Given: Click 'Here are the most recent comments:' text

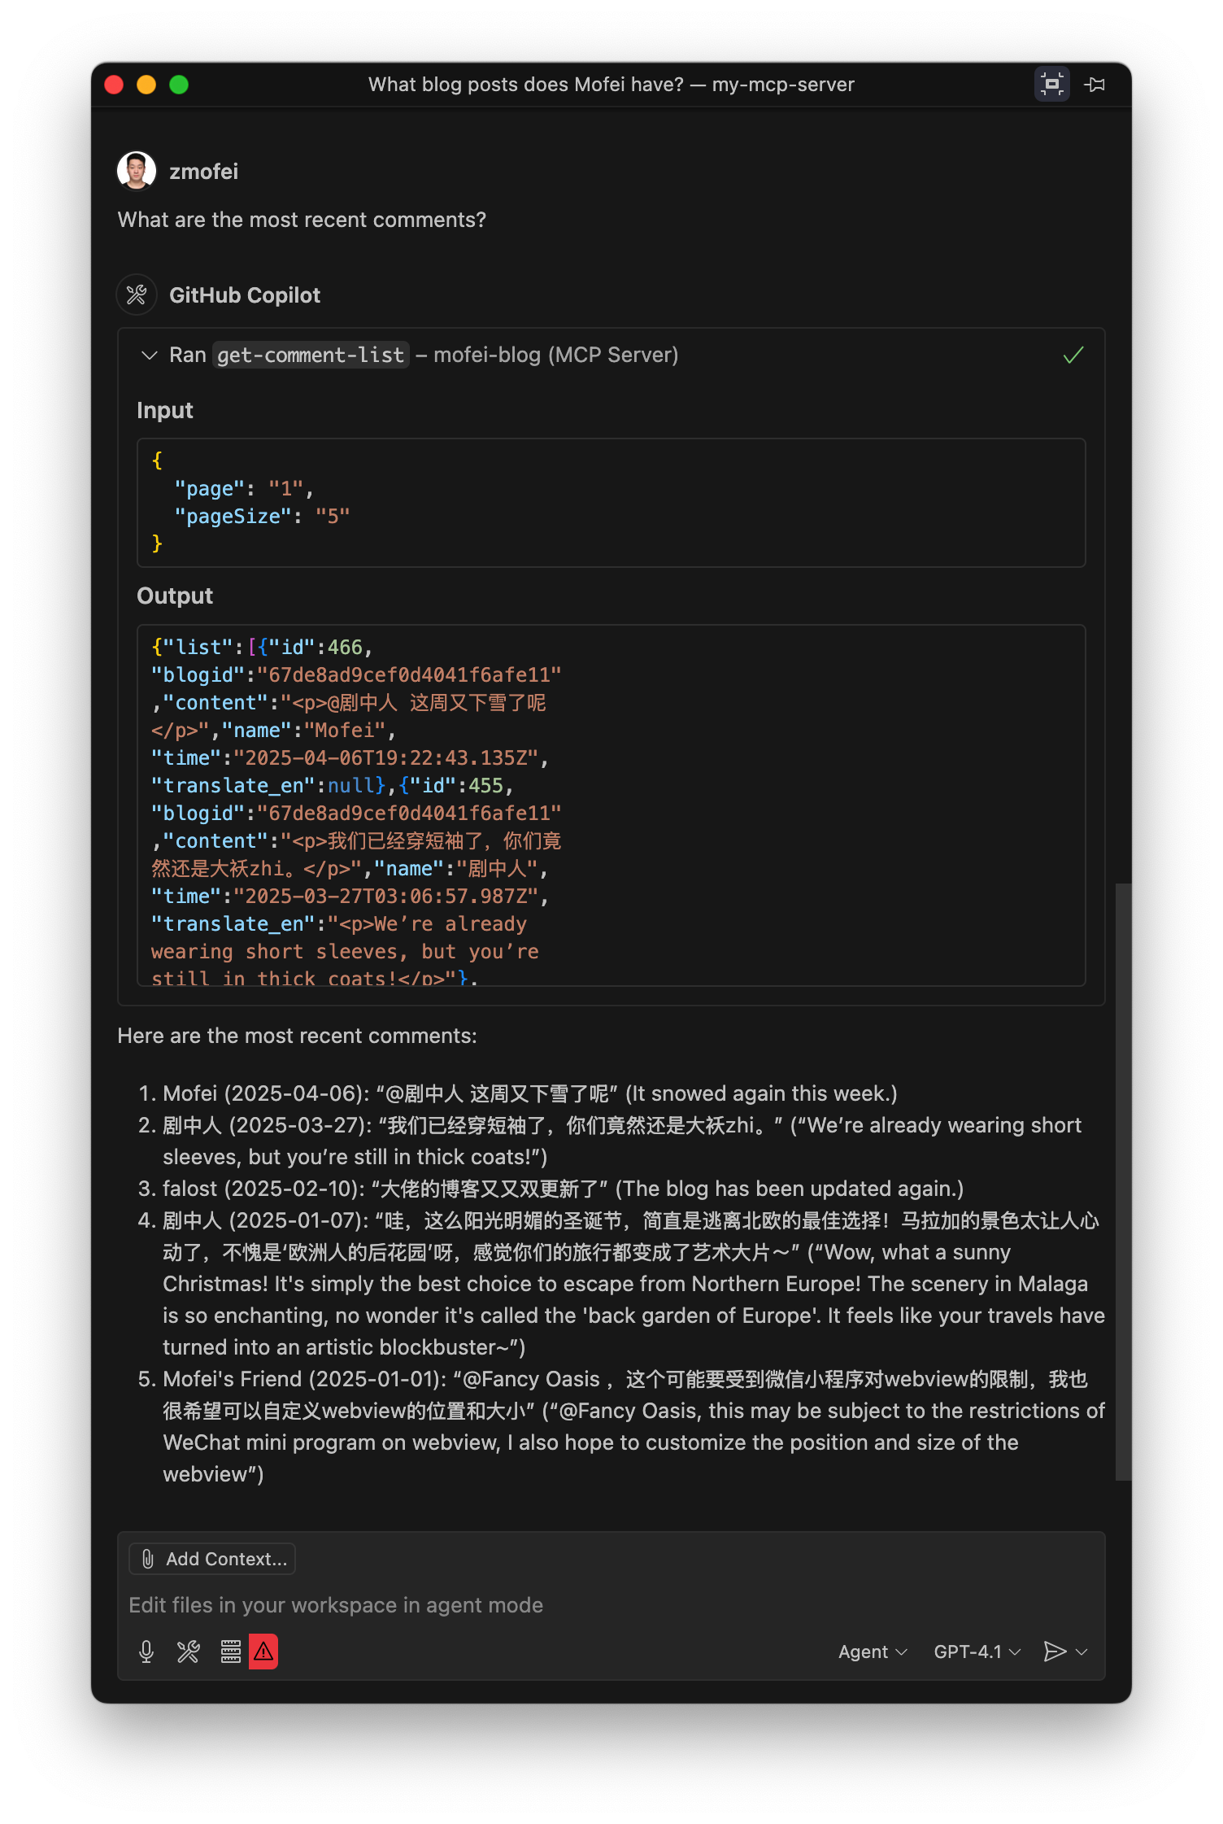Looking at the screenshot, I should point(298,1036).
